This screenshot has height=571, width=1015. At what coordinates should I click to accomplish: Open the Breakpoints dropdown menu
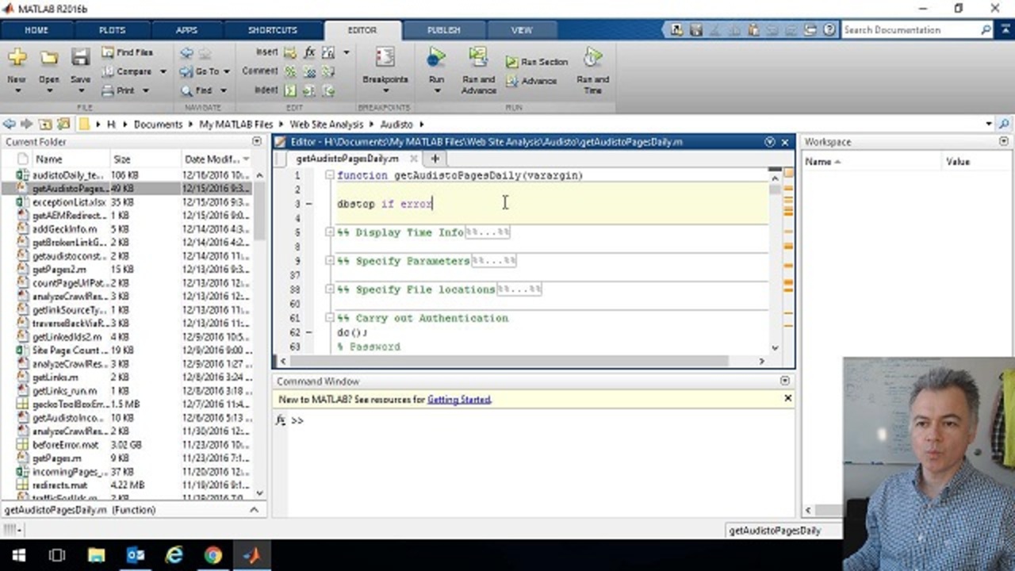click(x=385, y=90)
